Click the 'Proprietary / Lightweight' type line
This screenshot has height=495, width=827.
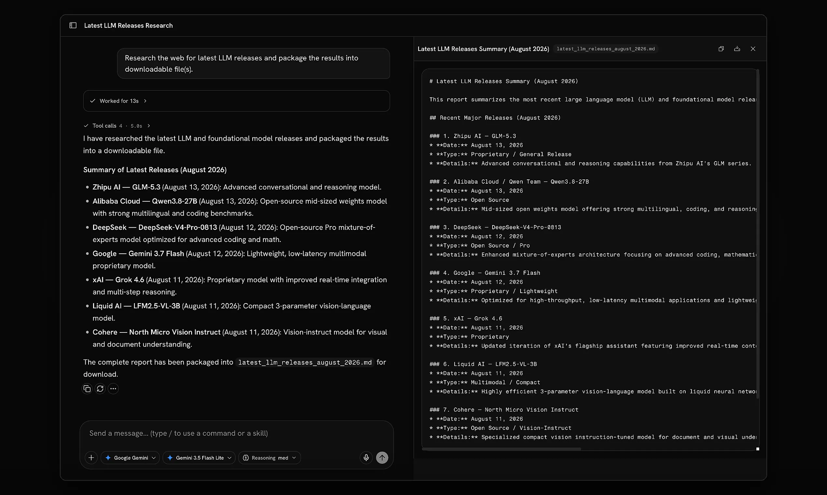coord(493,291)
